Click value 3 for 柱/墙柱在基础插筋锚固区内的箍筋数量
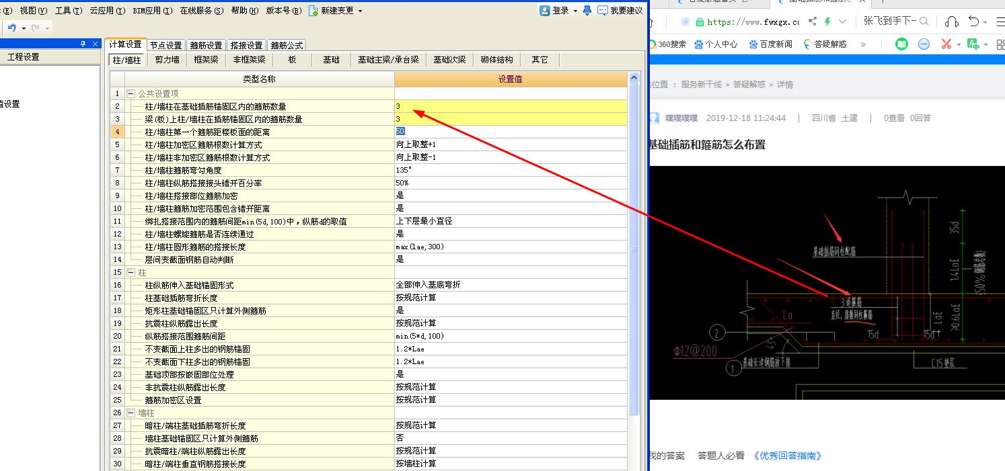 pos(511,106)
